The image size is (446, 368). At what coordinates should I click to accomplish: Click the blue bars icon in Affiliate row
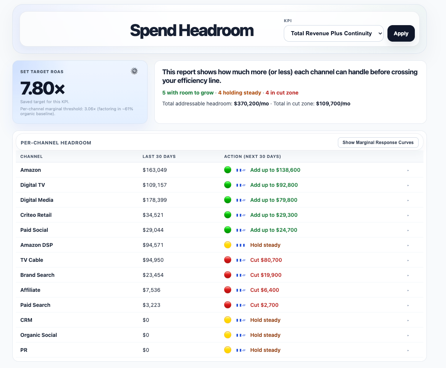point(241,290)
